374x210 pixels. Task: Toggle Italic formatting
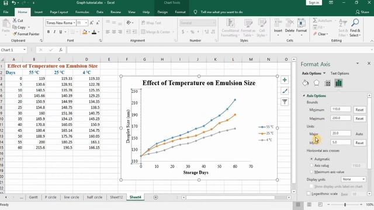click(x=54, y=32)
